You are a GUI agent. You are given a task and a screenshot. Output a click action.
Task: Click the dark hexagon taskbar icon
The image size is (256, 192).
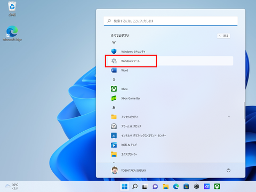coord(196,186)
